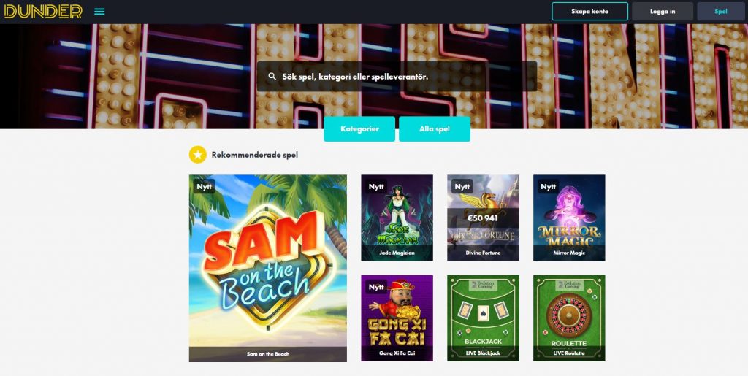Open Divine Fortune with €50 941 jackpot
Screen dimensions: 748x376
(483, 218)
